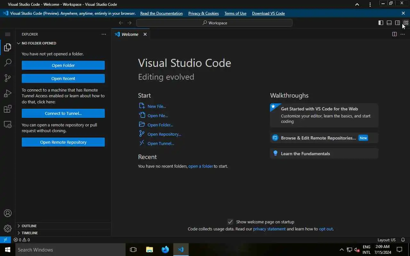Viewport: 410px width, 256px height.
Task: Click Open File link under Start
Action: tap(158, 116)
